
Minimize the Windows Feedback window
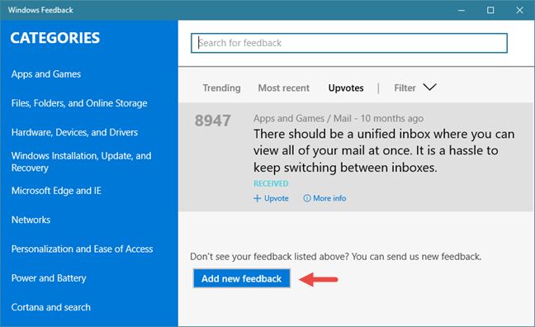click(x=462, y=10)
